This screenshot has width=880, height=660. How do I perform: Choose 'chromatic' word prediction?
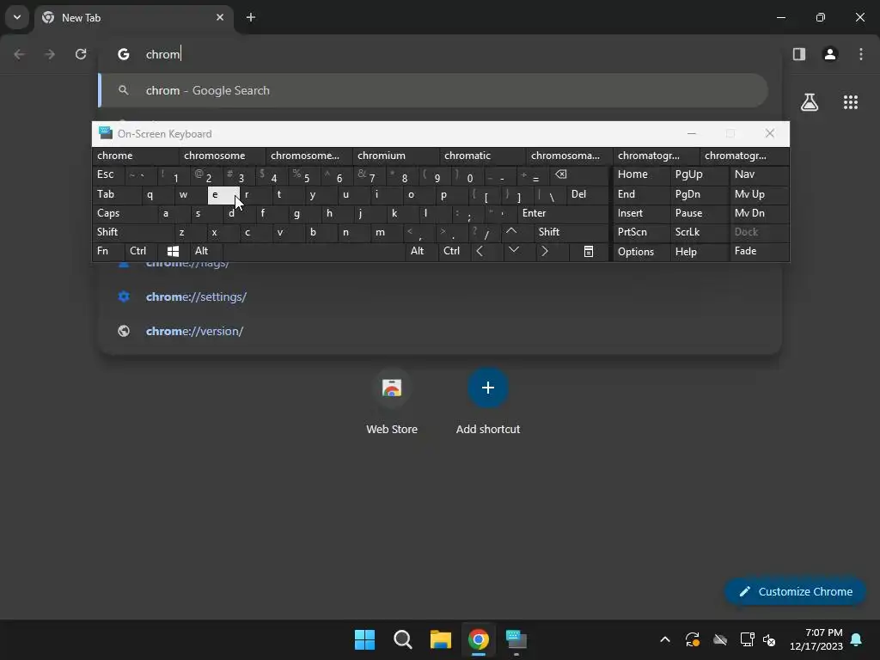point(483,156)
